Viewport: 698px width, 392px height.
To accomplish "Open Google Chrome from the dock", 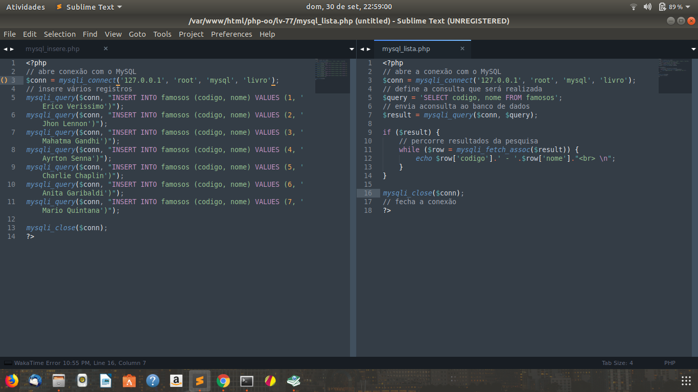I will (223, 381).
